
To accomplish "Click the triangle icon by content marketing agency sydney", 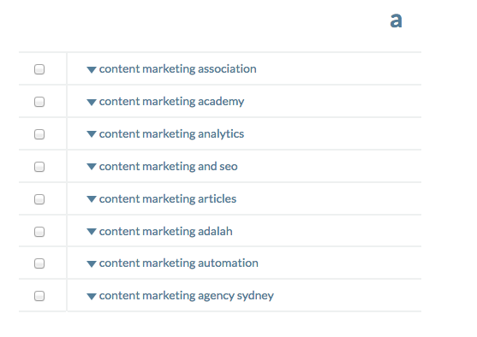I will coord(92,297).
